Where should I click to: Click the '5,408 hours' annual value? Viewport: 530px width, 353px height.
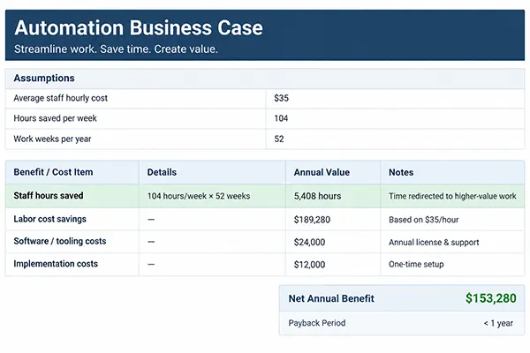(317, 196)
